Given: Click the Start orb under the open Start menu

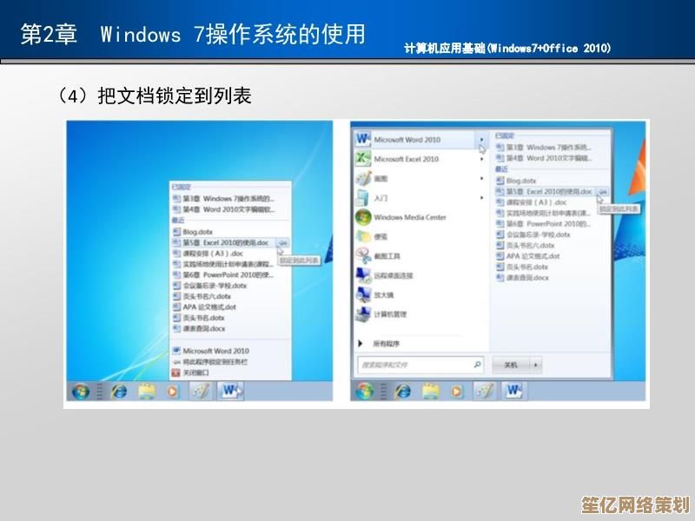Looking at the screenshot, I should [365, 391].
